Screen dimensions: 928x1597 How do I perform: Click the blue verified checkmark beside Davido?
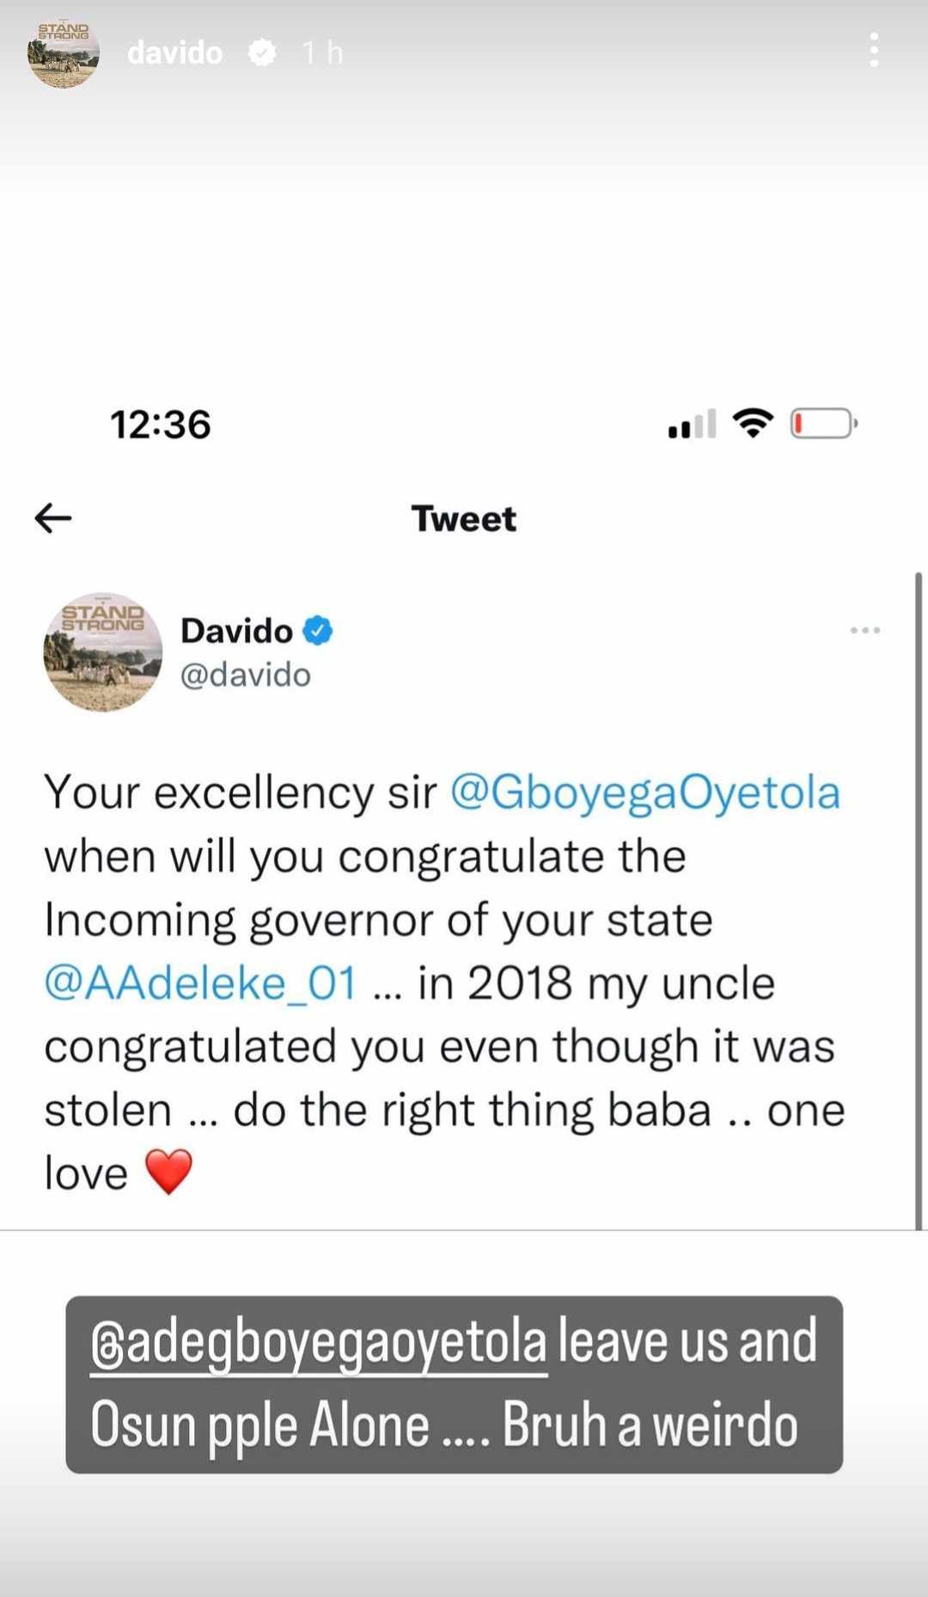[317, 630]
